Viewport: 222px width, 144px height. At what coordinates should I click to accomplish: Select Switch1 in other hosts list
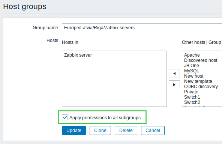click(192, 97)
